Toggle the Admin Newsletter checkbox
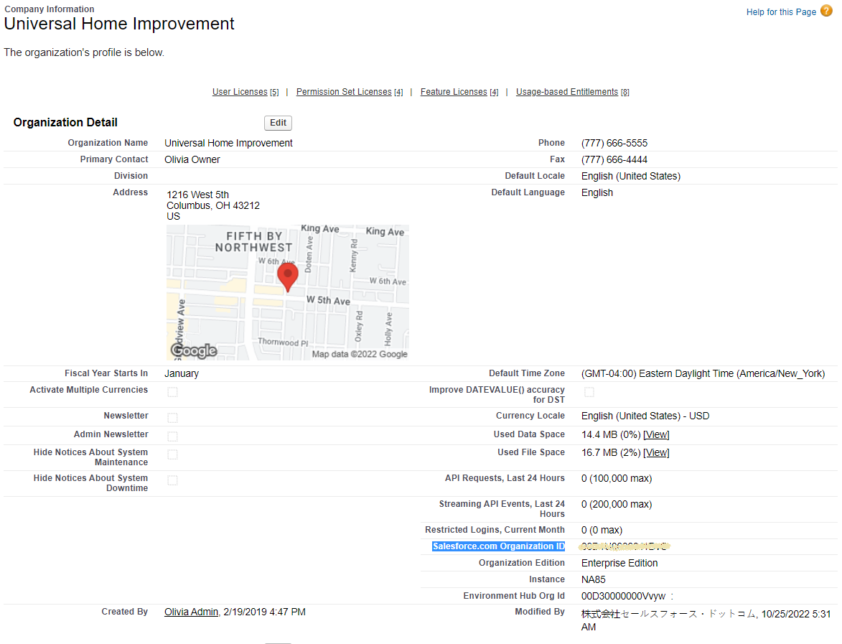This screenshot has width=842, height=644. pyautogui.click(x=172, y=436)
